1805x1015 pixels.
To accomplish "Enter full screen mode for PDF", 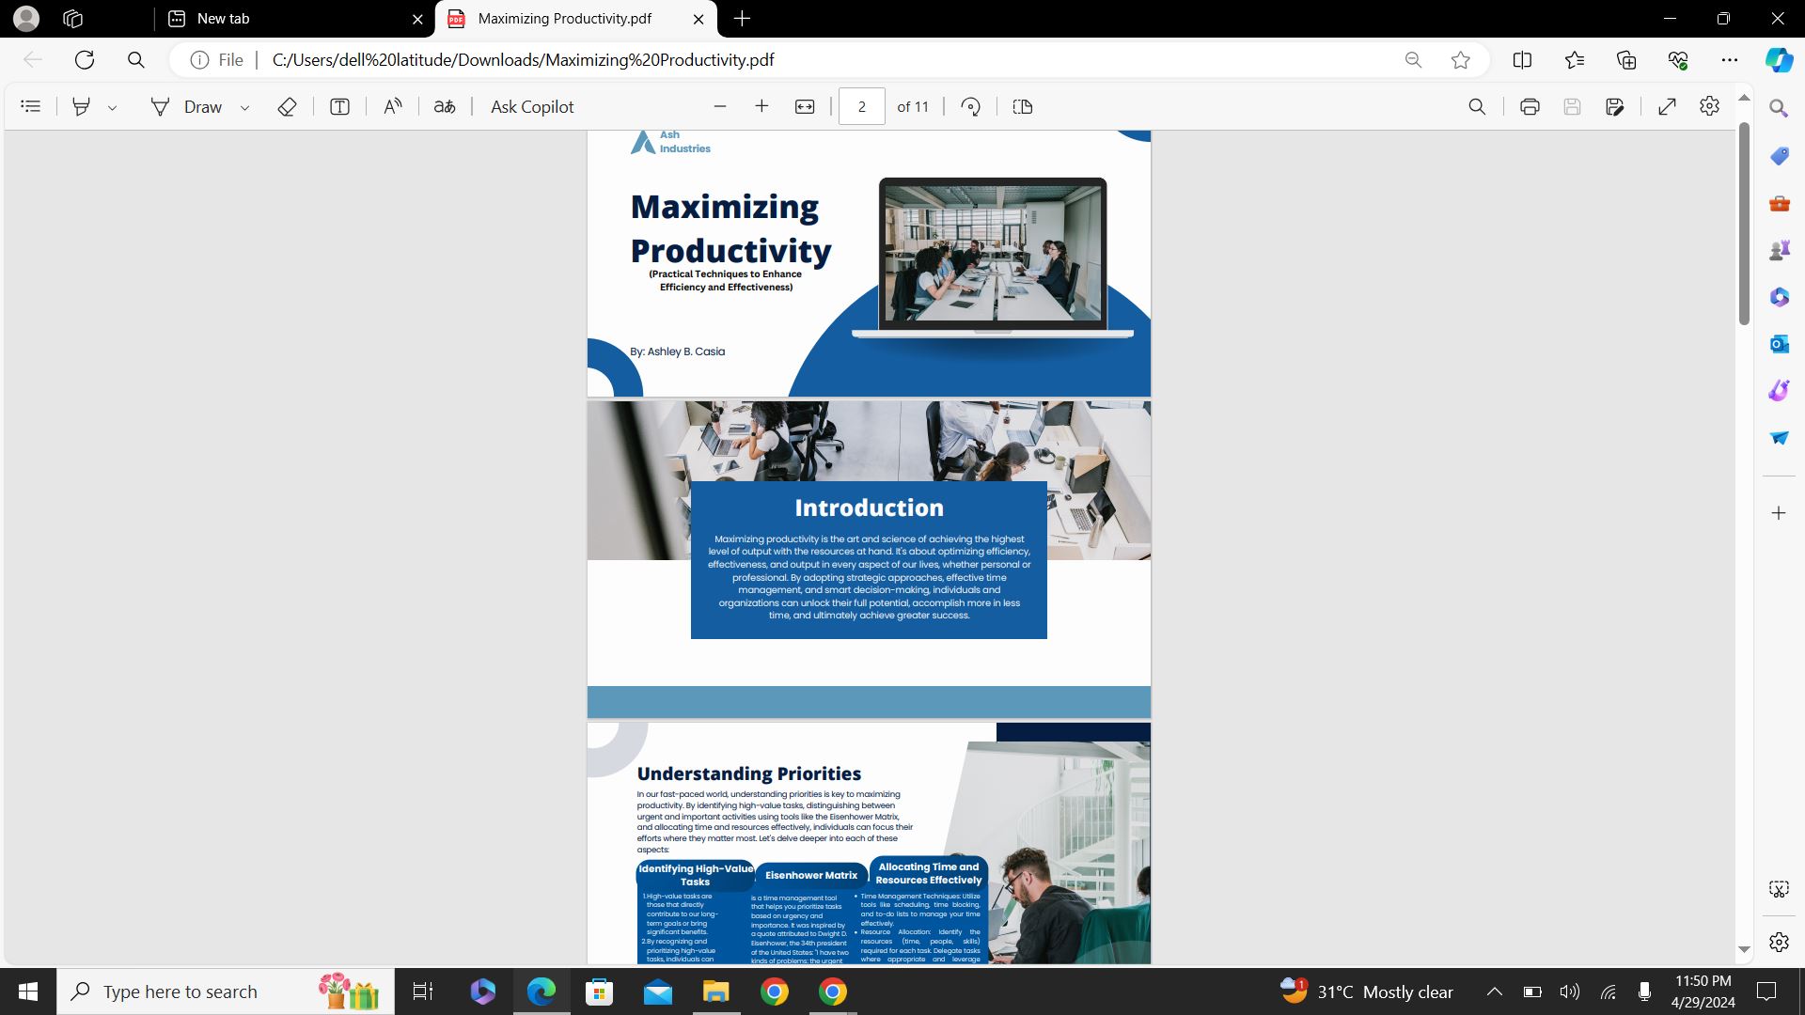I will (x=1667, y=106).
